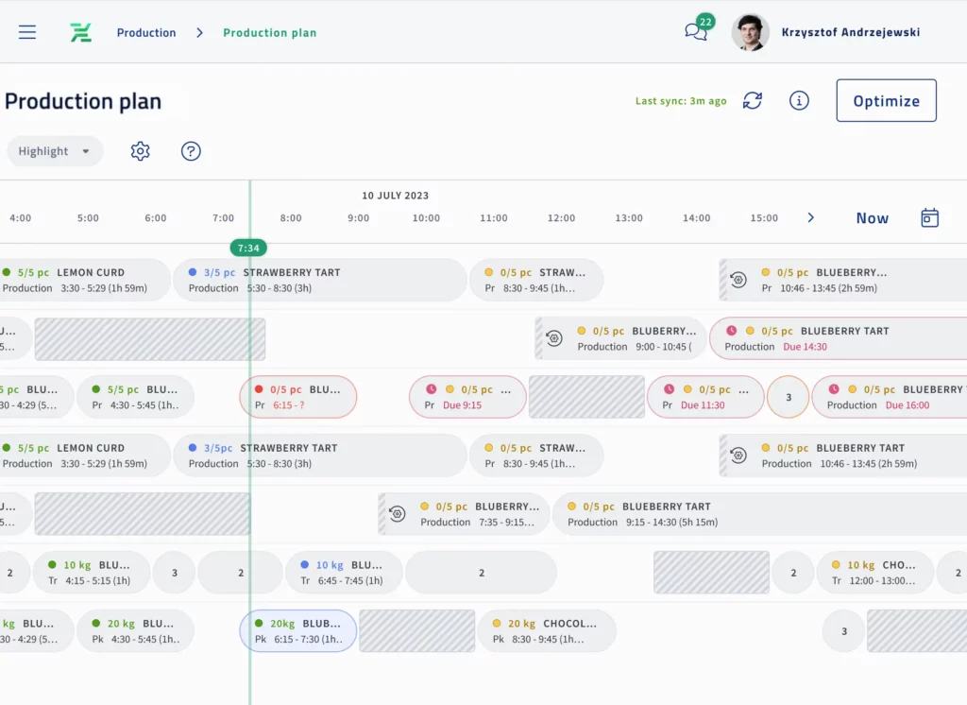Viewport: 967px width, 705px height.
Task: Select the Production plan breadcrumb
Action: [x=269, y=33]
